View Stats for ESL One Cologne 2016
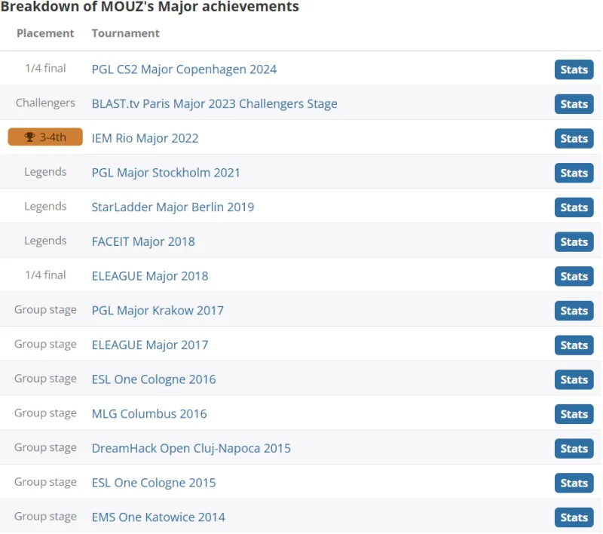 click(x=574, y=379)
